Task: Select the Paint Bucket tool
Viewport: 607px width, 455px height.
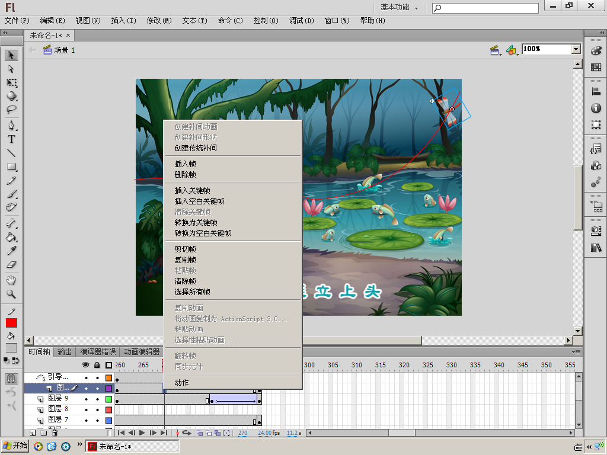Action: pyautogui.click(x=11, y=237)
